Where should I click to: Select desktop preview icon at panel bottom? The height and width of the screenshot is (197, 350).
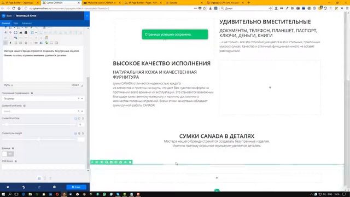pyautogui.click(x=39, y=178)
